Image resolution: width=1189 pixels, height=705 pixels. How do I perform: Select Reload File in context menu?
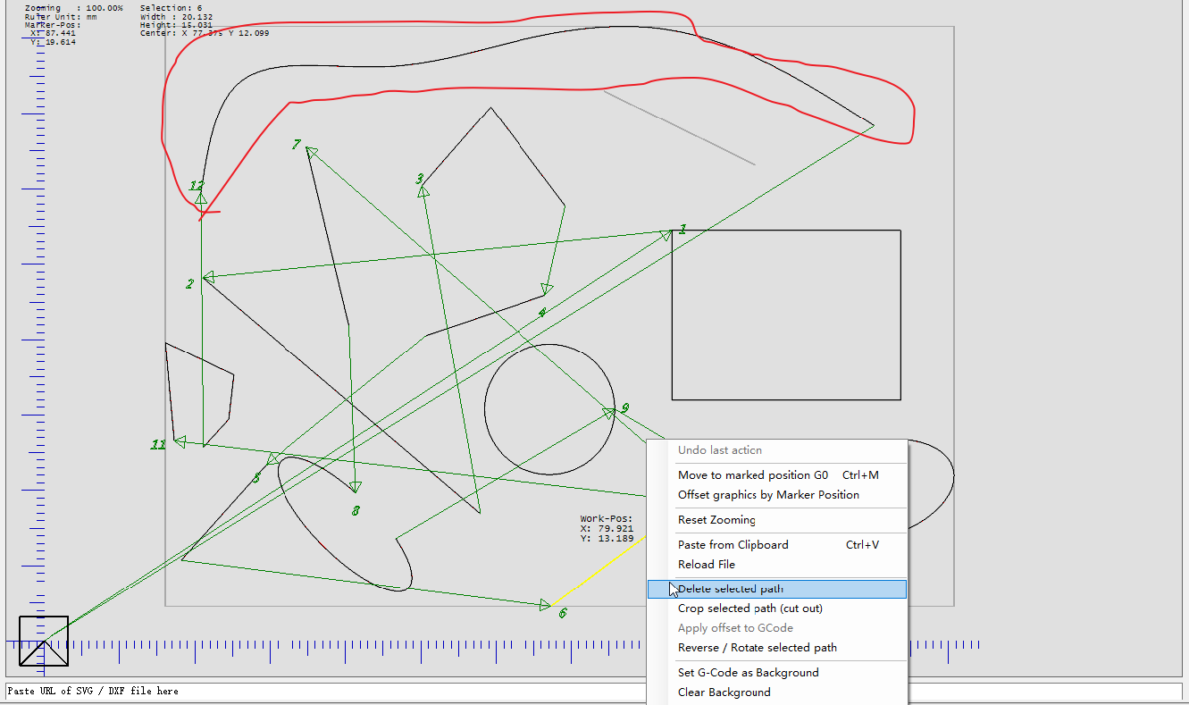tap(706, 565)
